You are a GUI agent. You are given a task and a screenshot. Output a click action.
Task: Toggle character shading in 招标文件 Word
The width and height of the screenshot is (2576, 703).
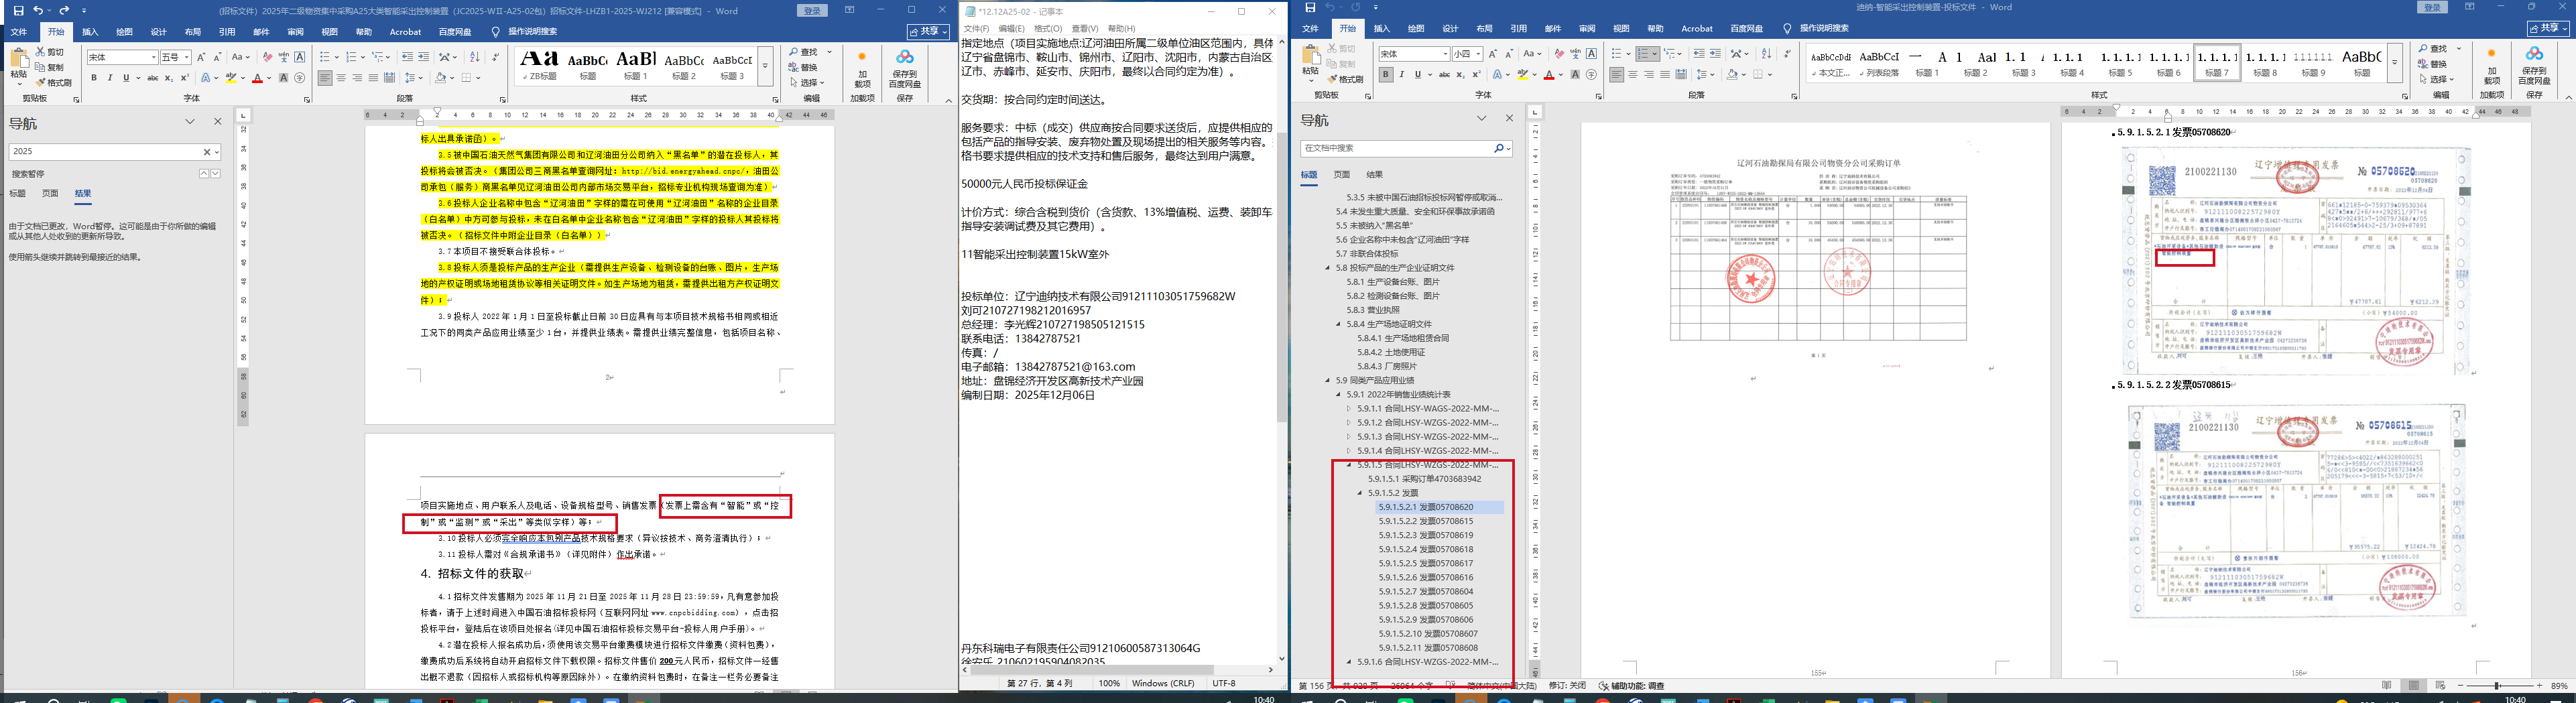[283, 78]
